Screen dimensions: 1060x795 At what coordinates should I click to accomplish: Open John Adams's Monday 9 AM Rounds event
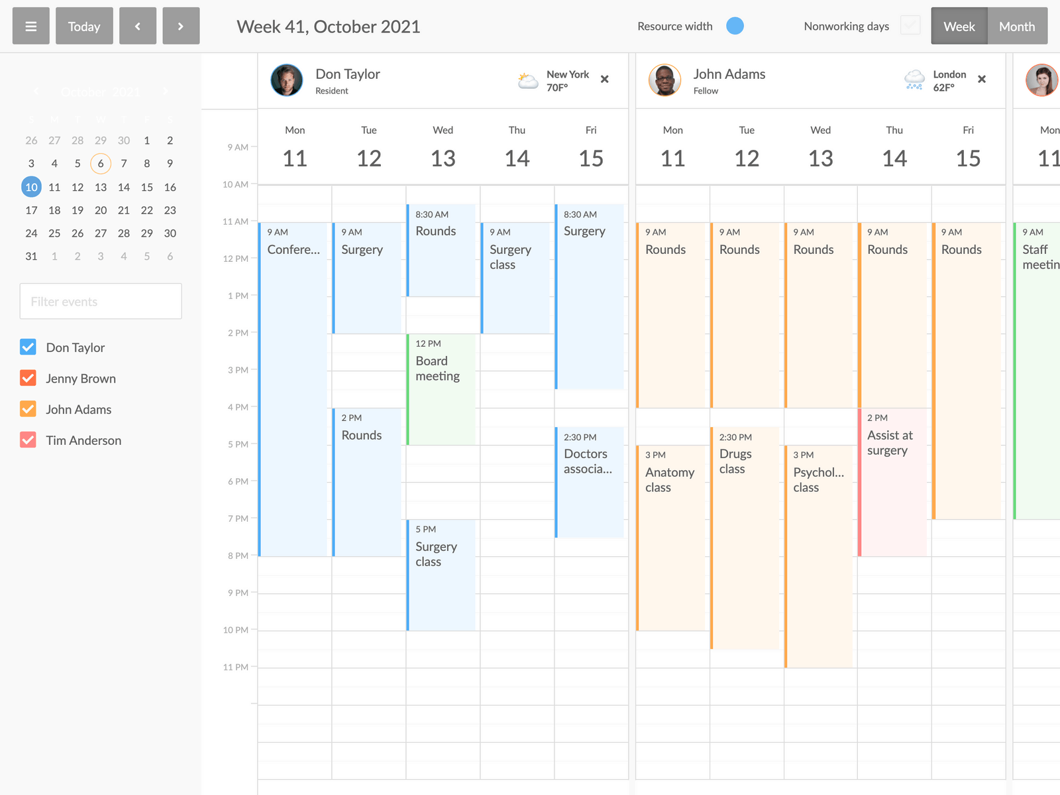tap(670, 315)
